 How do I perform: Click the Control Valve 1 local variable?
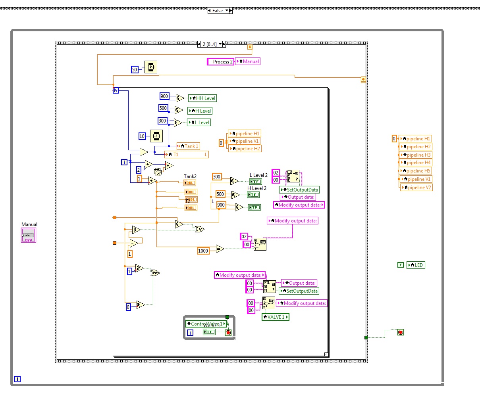coord(206,324)
